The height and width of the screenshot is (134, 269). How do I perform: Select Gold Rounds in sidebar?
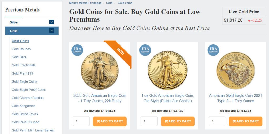[x=21, y=49]
